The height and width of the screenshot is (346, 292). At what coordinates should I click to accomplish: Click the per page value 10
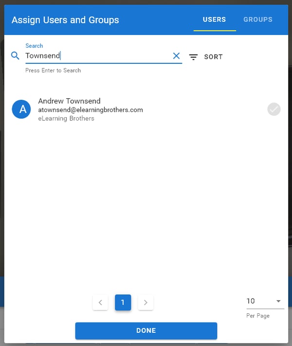[251, 301]
